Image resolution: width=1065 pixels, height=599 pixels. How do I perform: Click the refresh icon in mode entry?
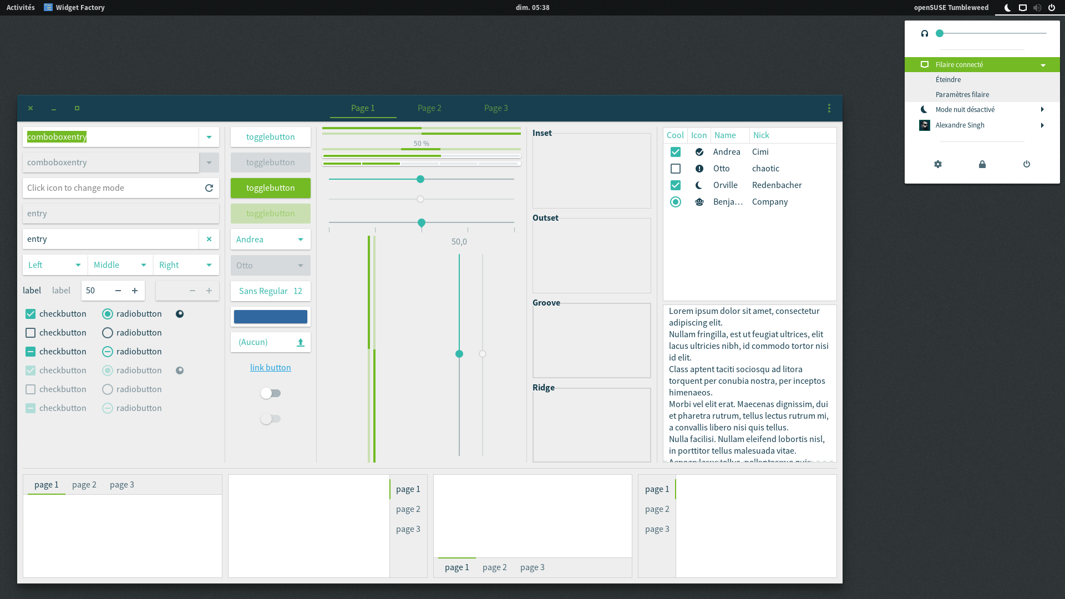tap(209, 188)
